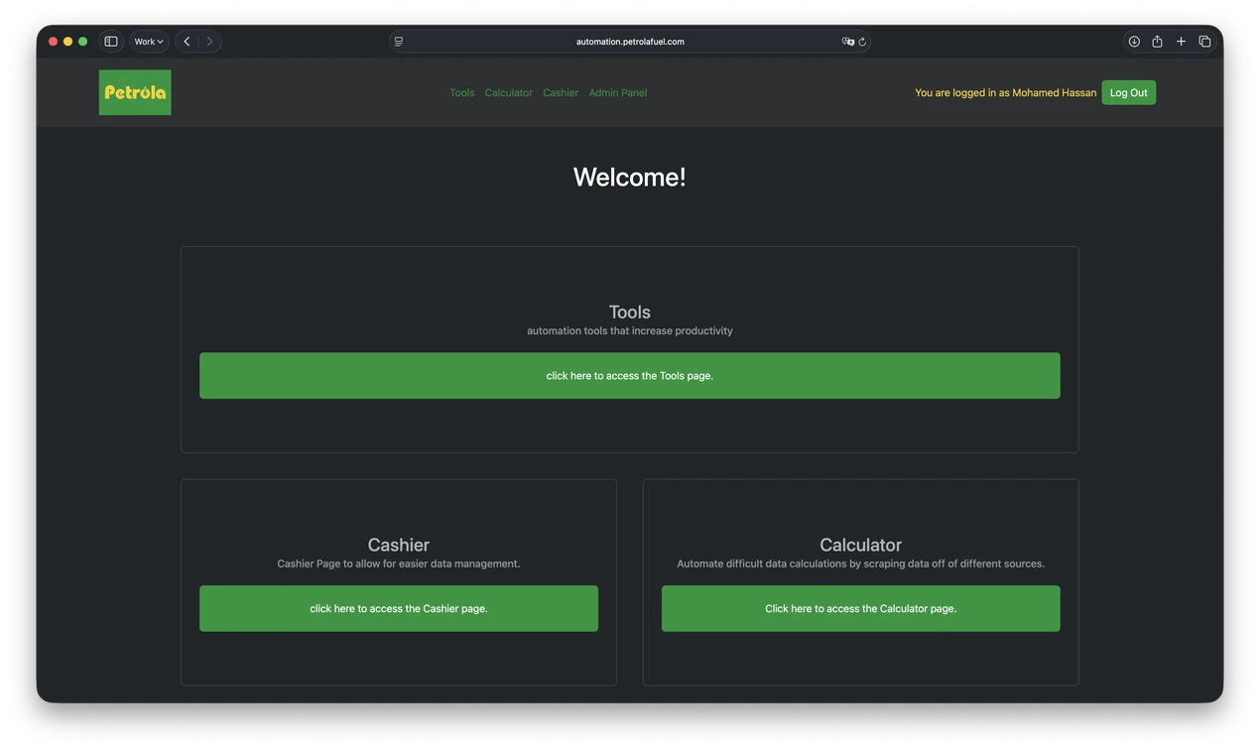This screenshot has height=751, width=1260.
Task: Click the translate icon in address bar
Action: click(x=847, y=42)
